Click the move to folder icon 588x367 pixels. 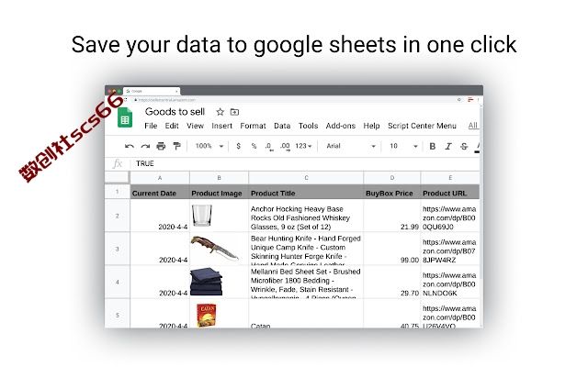[x=235, y=112]
